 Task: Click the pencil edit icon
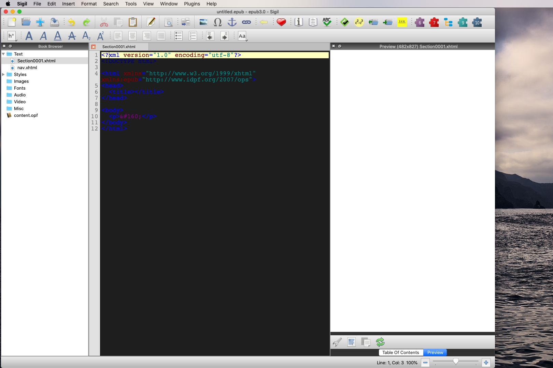pos(151,22)
